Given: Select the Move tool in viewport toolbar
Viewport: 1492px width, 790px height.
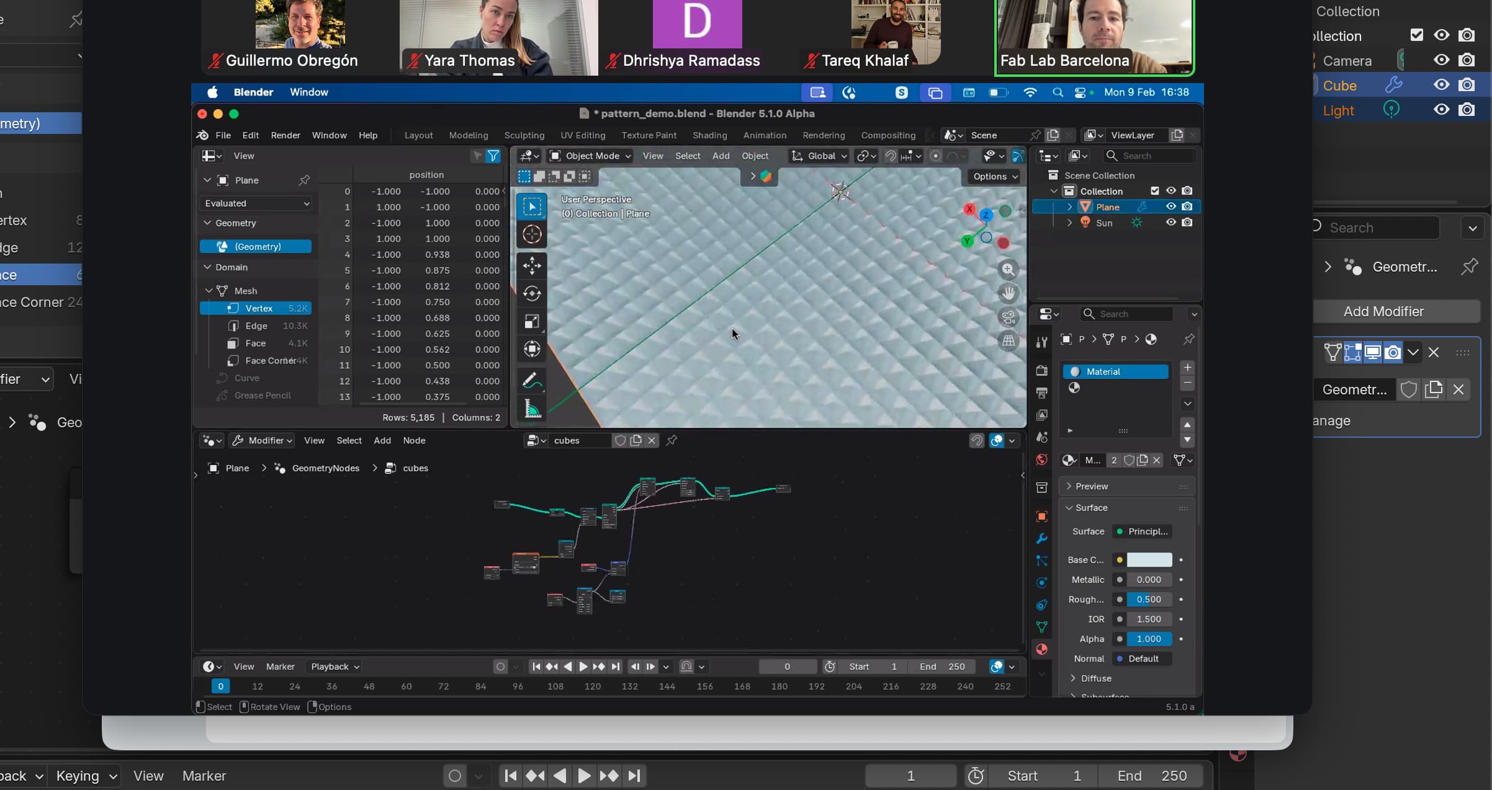Looking at the screenshot, I should tap(532, 265).
